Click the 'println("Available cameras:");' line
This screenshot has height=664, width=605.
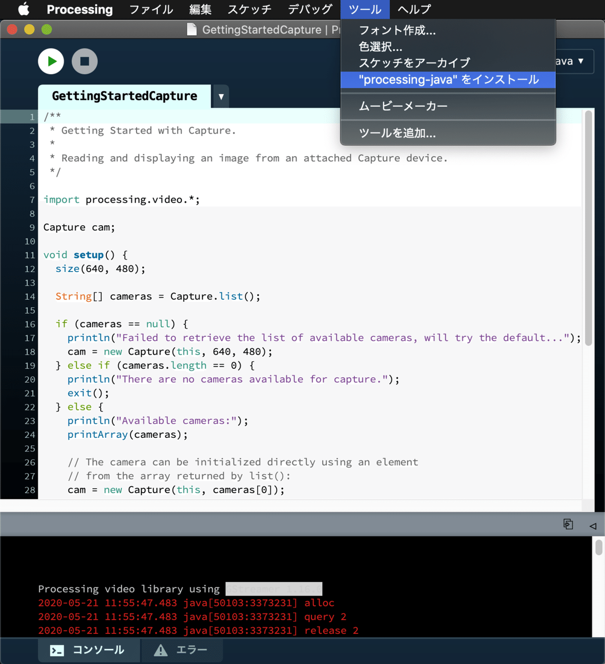158,421
